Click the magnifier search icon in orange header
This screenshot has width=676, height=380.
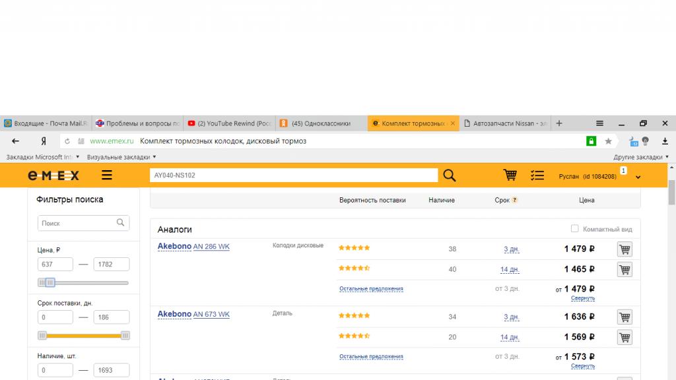pos(449,175)
